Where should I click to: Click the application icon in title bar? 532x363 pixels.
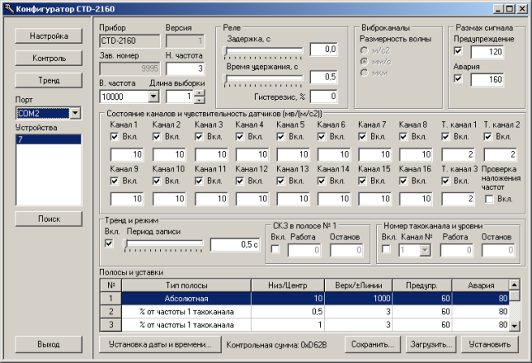click(9, 8)
